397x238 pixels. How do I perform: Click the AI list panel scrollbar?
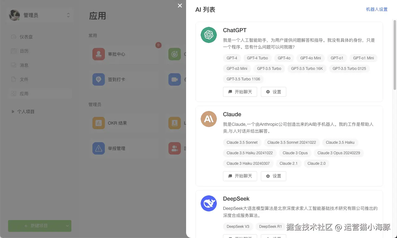point(395,55)
